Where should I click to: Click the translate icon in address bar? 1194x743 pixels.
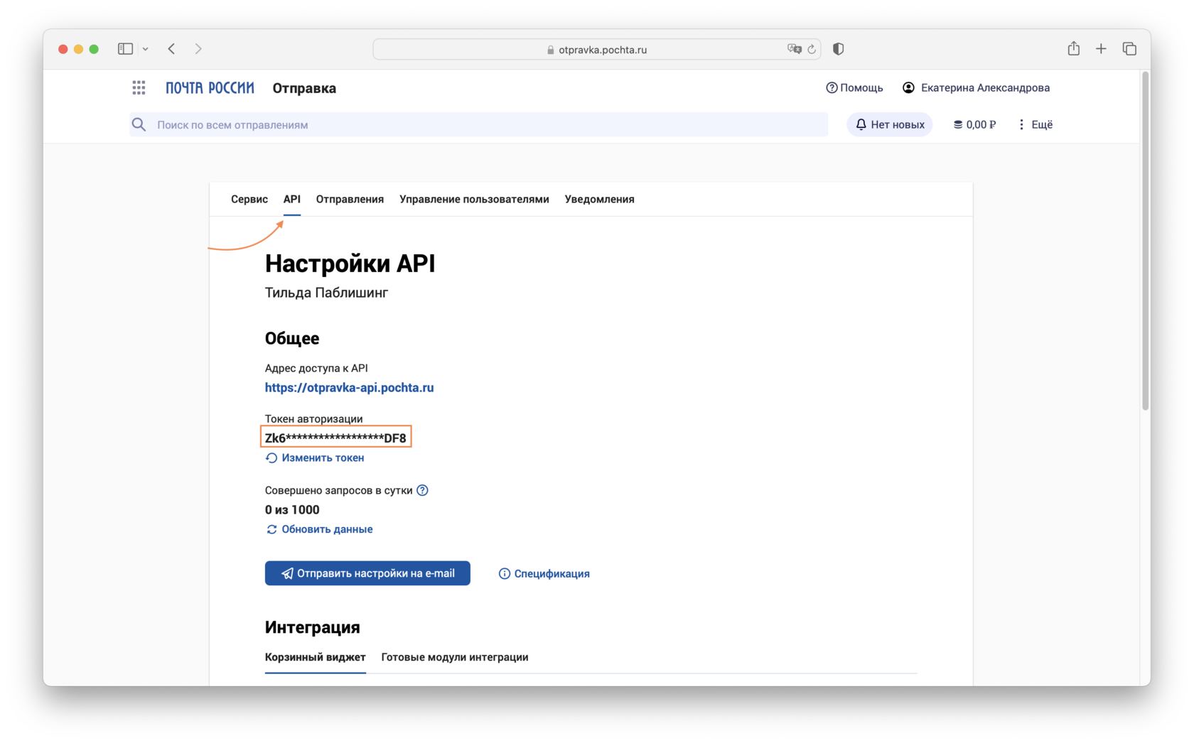pyautogui.click(x=794, y=49)
